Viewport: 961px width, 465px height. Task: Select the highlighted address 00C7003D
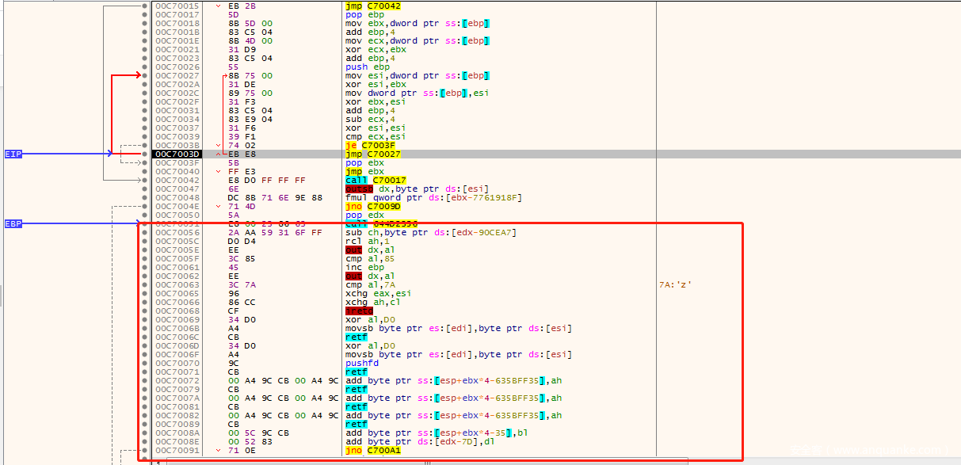[177, 154]
